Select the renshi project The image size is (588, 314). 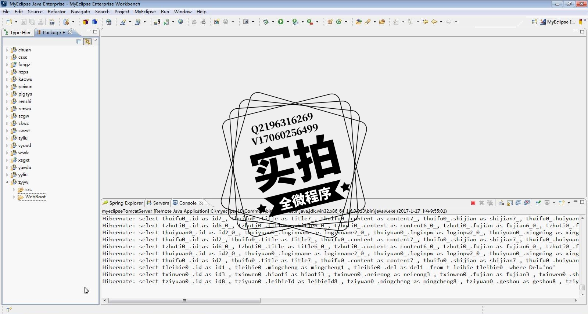25,101
